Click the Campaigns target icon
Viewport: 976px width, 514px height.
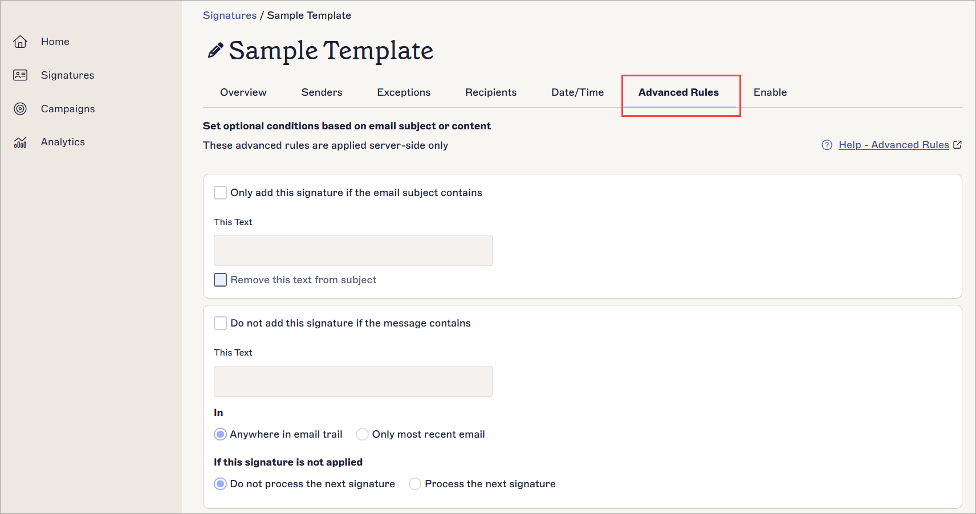click(21, 109)
